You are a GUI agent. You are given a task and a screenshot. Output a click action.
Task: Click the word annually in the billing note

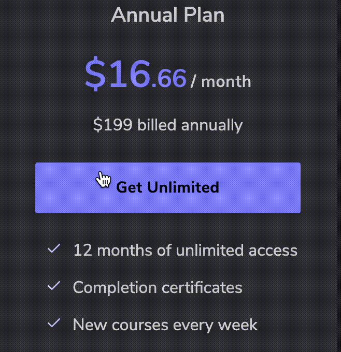point(212,125)
